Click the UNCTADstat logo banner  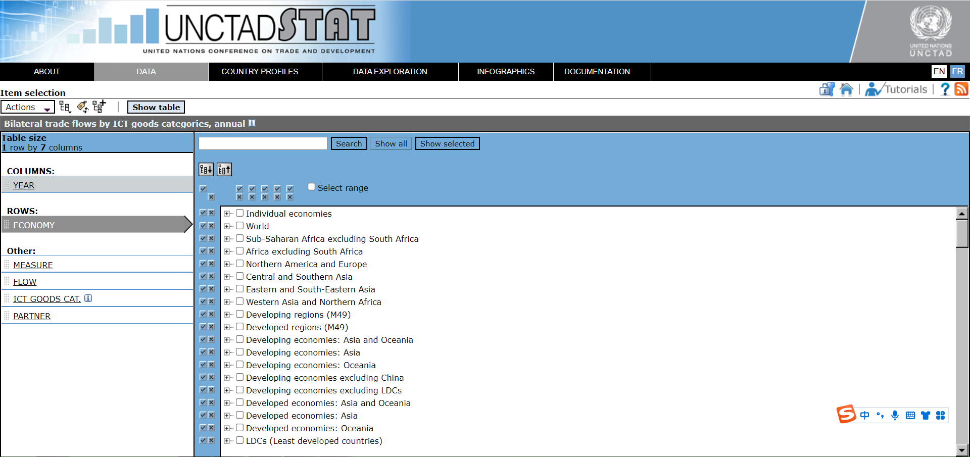click(x=259, y=30)
